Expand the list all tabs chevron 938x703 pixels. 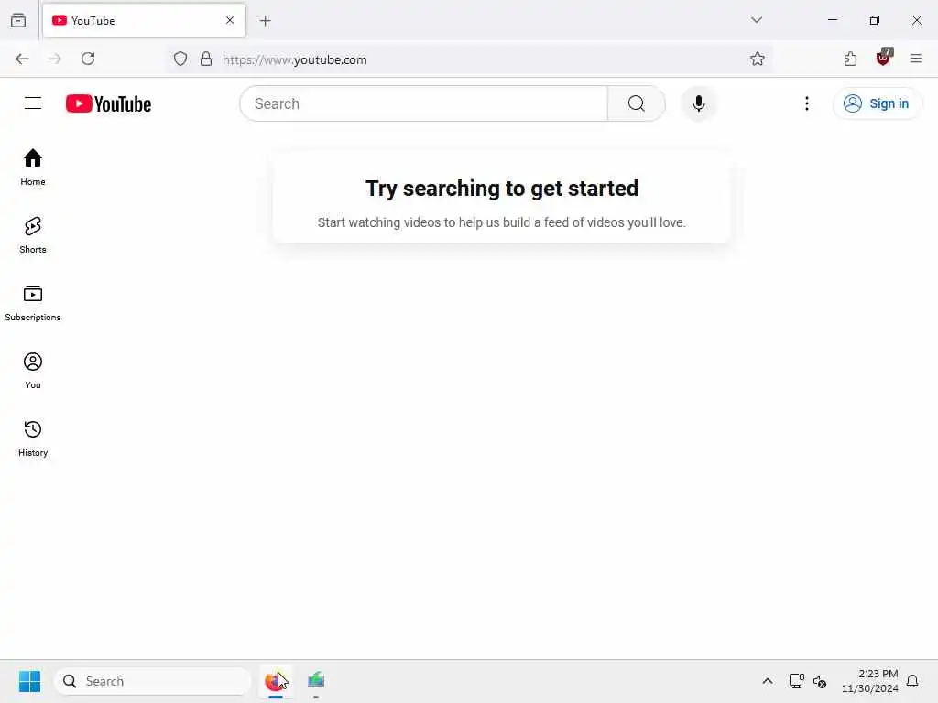point(756,20)
